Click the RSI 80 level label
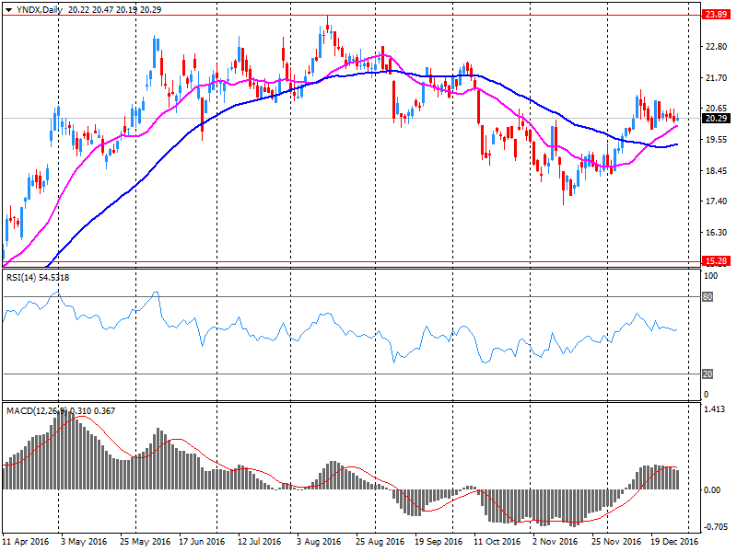Screen dimensions: 737x552 pos(708,297)
